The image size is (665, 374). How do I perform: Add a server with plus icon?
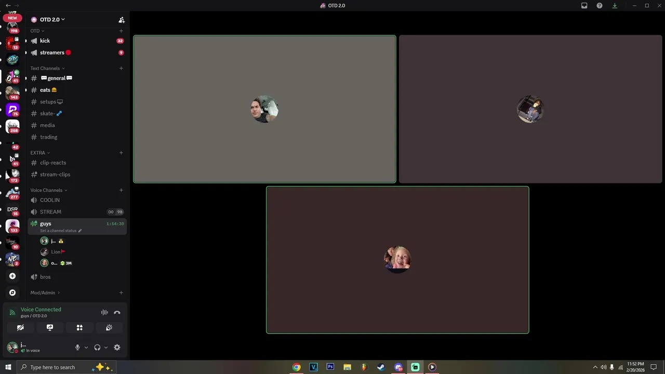pos(12,276)
